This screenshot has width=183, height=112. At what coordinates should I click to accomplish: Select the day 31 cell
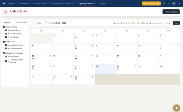coord(63,38)
